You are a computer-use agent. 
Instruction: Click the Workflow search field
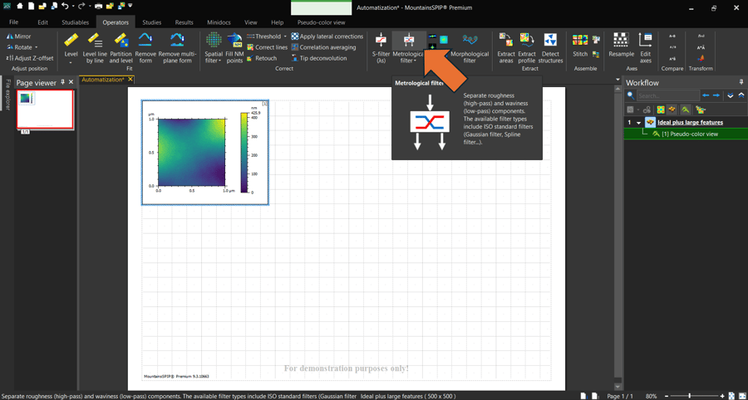(668, 95)
